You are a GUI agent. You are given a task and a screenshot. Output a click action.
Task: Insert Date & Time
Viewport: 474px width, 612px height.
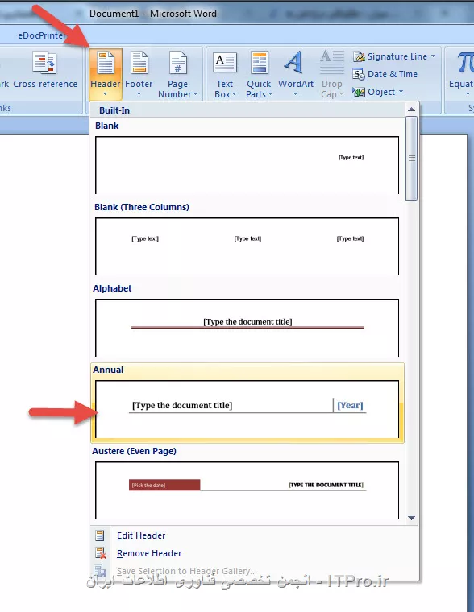tap(385, 74)
